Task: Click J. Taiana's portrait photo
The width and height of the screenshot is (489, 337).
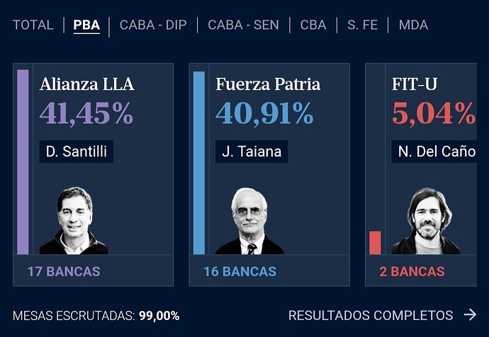Action: click(249, 221)
